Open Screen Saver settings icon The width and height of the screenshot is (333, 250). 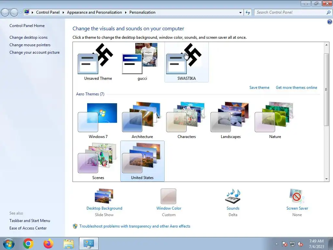(x=297, y=196)
